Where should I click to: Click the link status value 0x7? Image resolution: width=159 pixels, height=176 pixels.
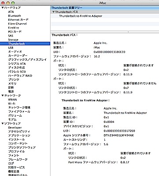(126, 88)
